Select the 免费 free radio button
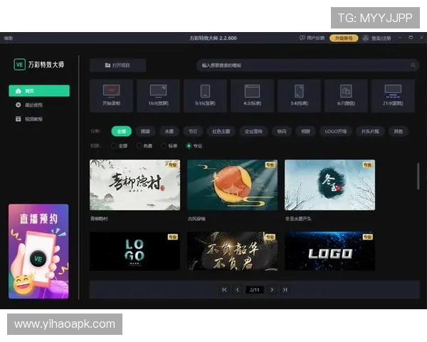The width and height of the screenshot is (427, 342). click(x=139, y=145)
